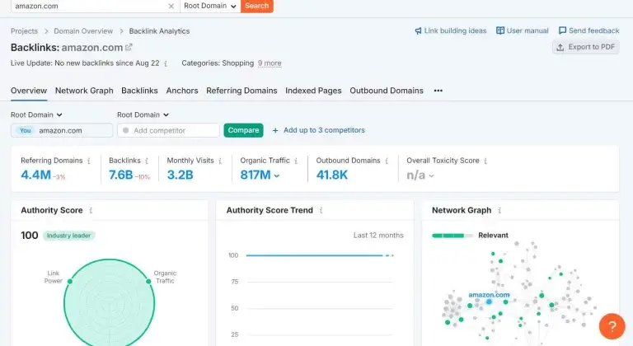The image size is (633, 346).
Task: Show Authority Score info icon
Action: (91, 210)
